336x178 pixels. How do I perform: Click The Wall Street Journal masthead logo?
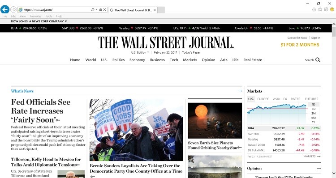tap(166, 42)
